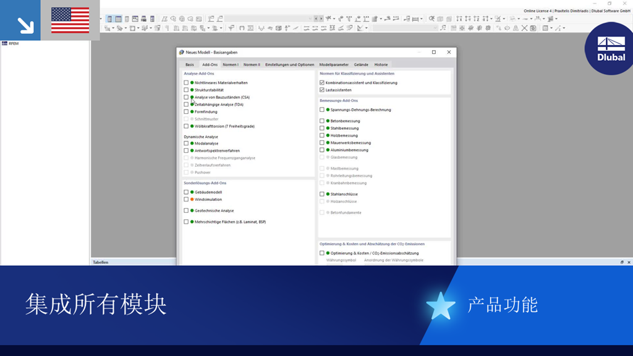
Task: Enable Nichtlineares Materialverhalten checkbox
Action: 186,83
